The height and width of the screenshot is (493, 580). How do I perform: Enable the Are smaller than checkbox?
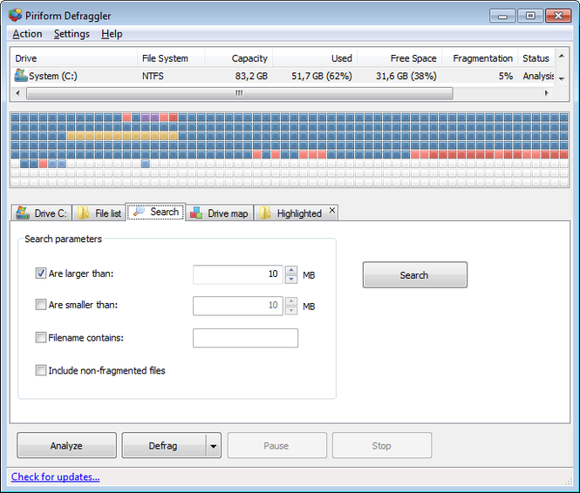(x=41, y=305)
